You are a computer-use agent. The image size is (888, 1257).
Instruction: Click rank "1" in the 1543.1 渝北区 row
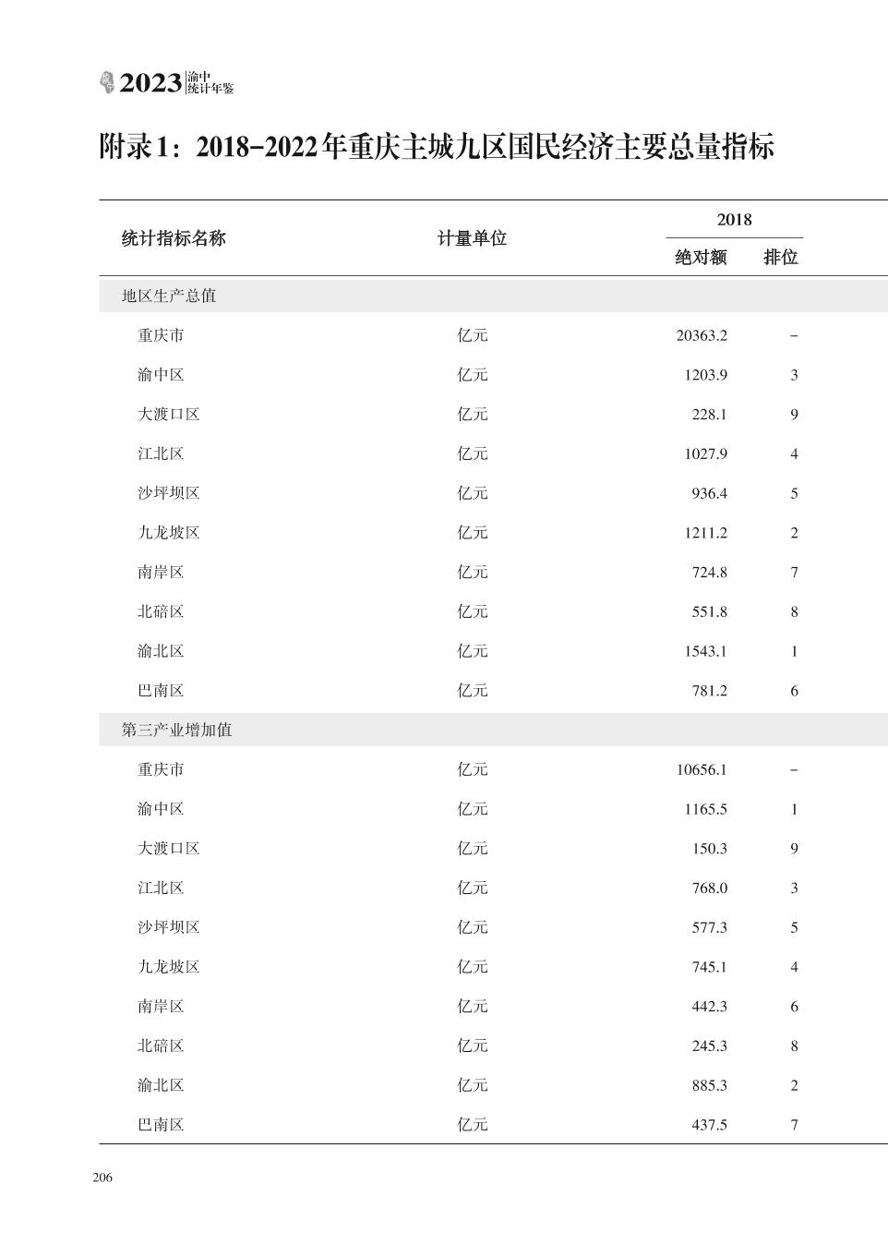pos(794,652)
